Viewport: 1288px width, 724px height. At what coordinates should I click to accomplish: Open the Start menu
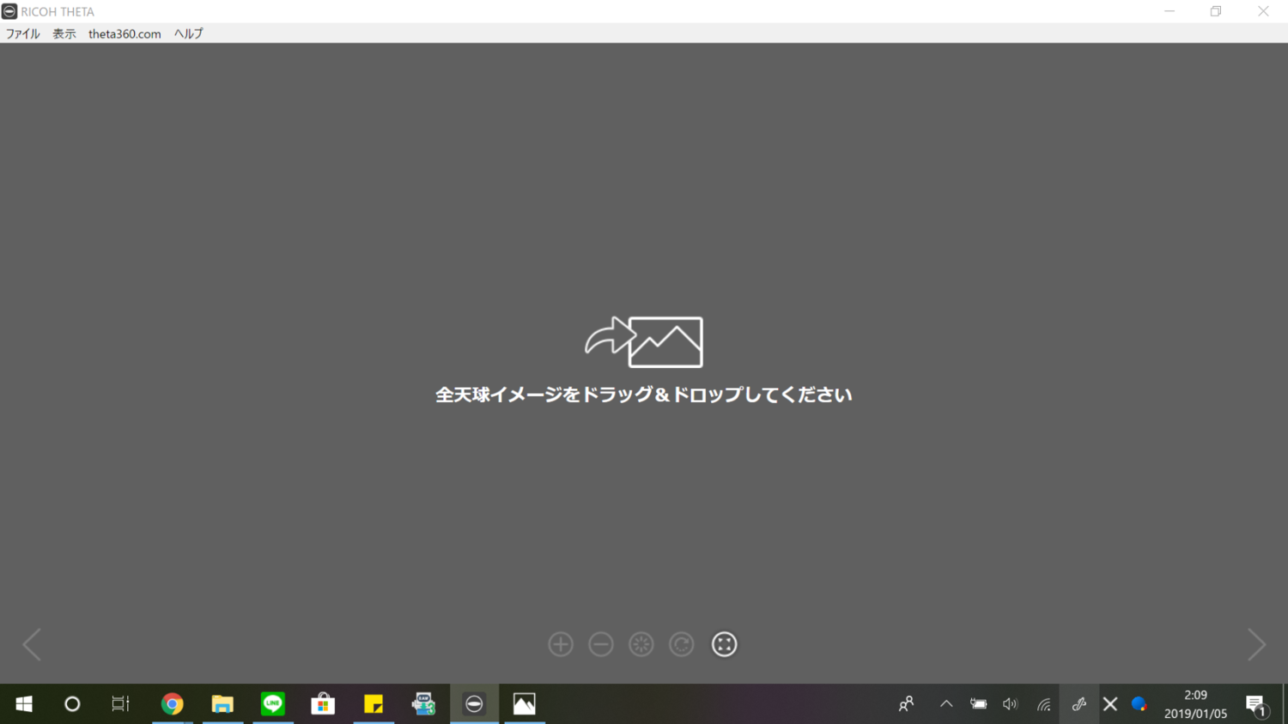[x=23, y=703]
